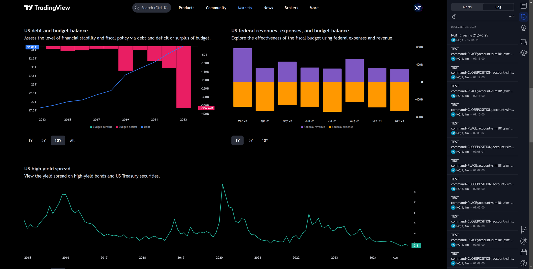Click the 36.09T debt value label
Screen dimensions: 533x269
pos(32,47)
